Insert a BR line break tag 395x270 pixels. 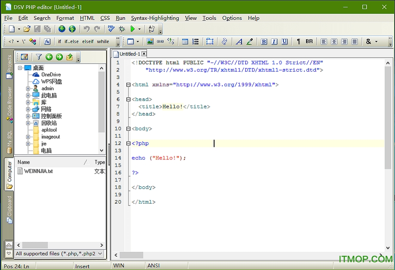point(309,41)
